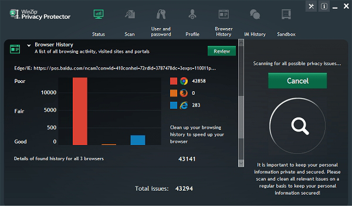Click the 'Poor' rating label
The width and height of the screenshot is (352, 214).
click(20, 81)
